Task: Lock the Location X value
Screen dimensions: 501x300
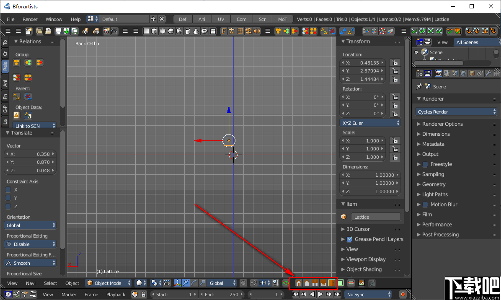Action: [395, 62]
